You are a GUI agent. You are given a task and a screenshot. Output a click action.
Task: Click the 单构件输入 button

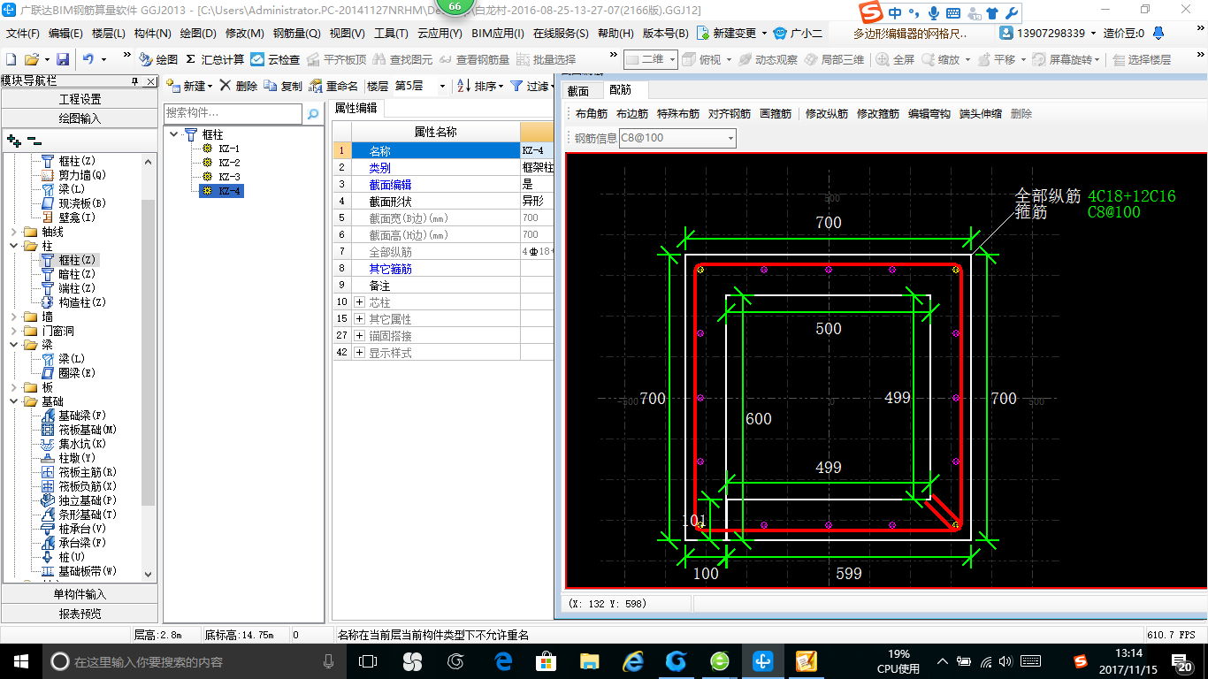(x=80, y=594)
